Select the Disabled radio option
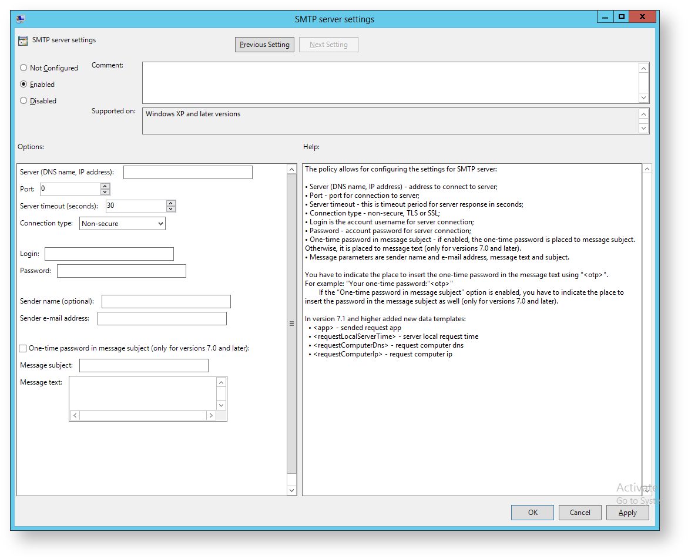688x559 pixels. pos(24,101)
